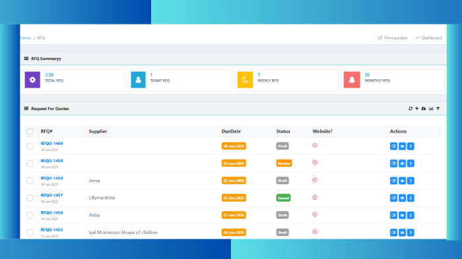Click the Status column header
The width and height of the screenshot is (462, 259).
283,131
